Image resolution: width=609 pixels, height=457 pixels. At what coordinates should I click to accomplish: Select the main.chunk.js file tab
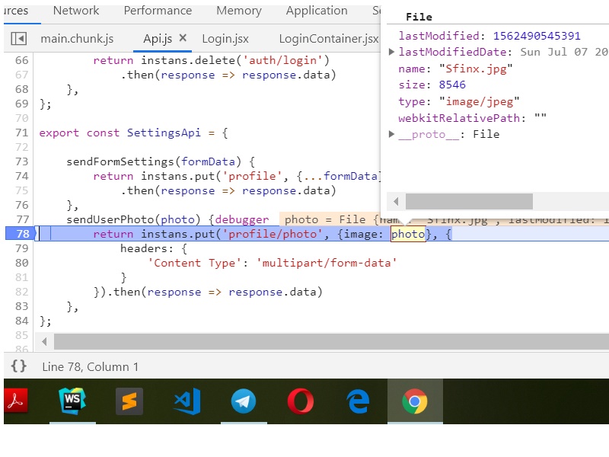point(75,39)
